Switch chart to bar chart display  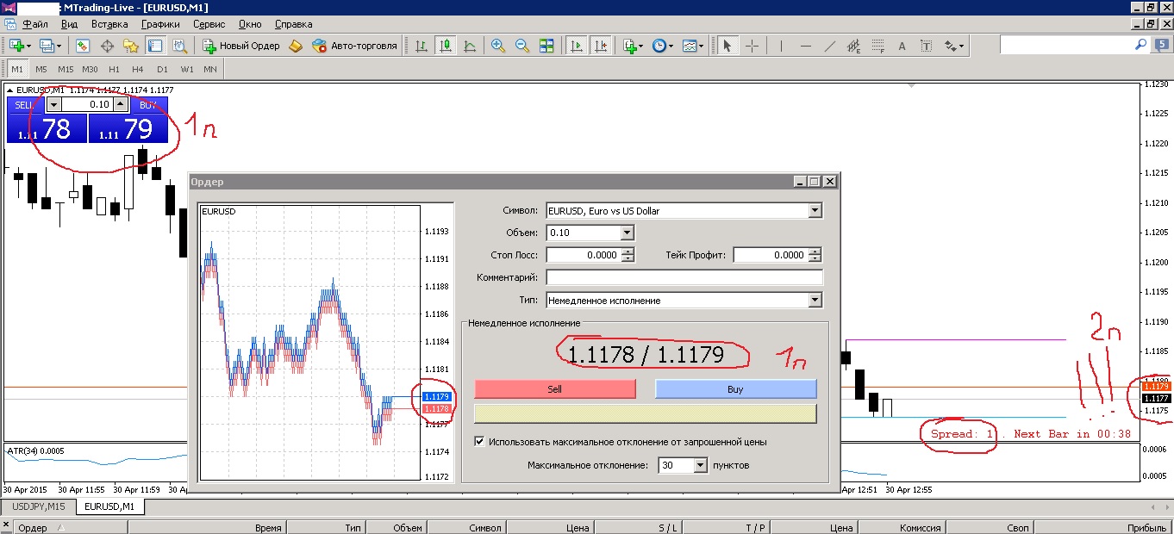click(x=422, y=46)
